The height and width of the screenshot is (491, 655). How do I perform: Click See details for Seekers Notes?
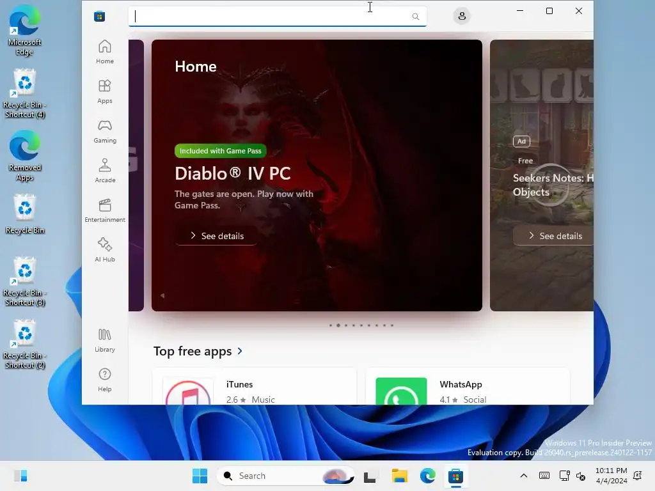click(553, 236)
